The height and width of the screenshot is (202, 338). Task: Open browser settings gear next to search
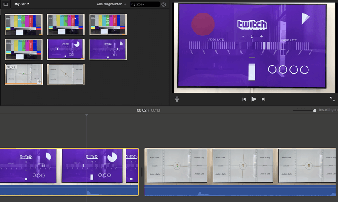[164, 4]
